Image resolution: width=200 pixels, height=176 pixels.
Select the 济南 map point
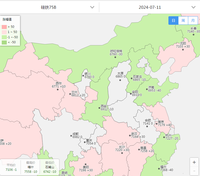[x=147, y=89]
